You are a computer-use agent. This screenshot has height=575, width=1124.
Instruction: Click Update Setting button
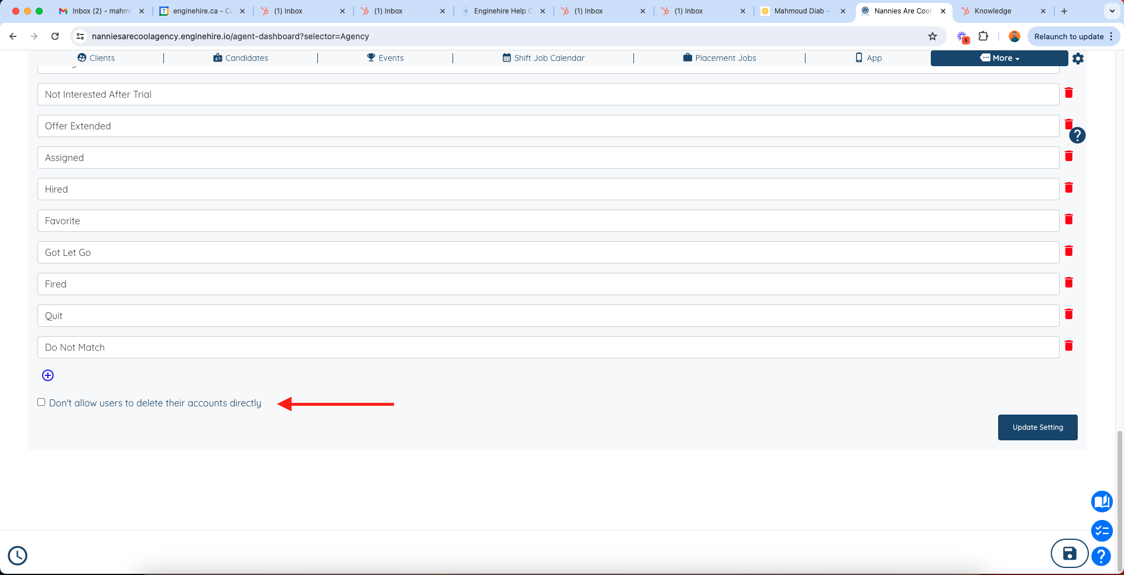[1037, 427]
